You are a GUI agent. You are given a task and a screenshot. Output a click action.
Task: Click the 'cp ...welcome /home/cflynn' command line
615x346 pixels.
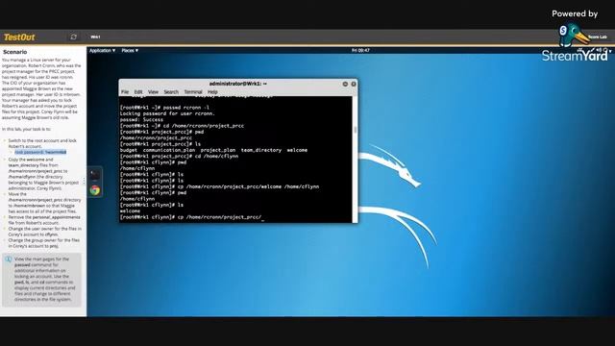[x=219, y=186]
